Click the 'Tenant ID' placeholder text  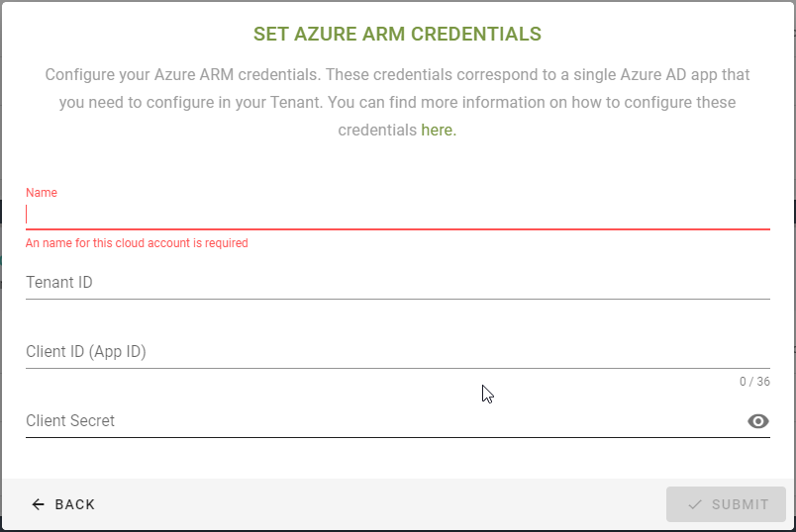(x=59, y=283)
